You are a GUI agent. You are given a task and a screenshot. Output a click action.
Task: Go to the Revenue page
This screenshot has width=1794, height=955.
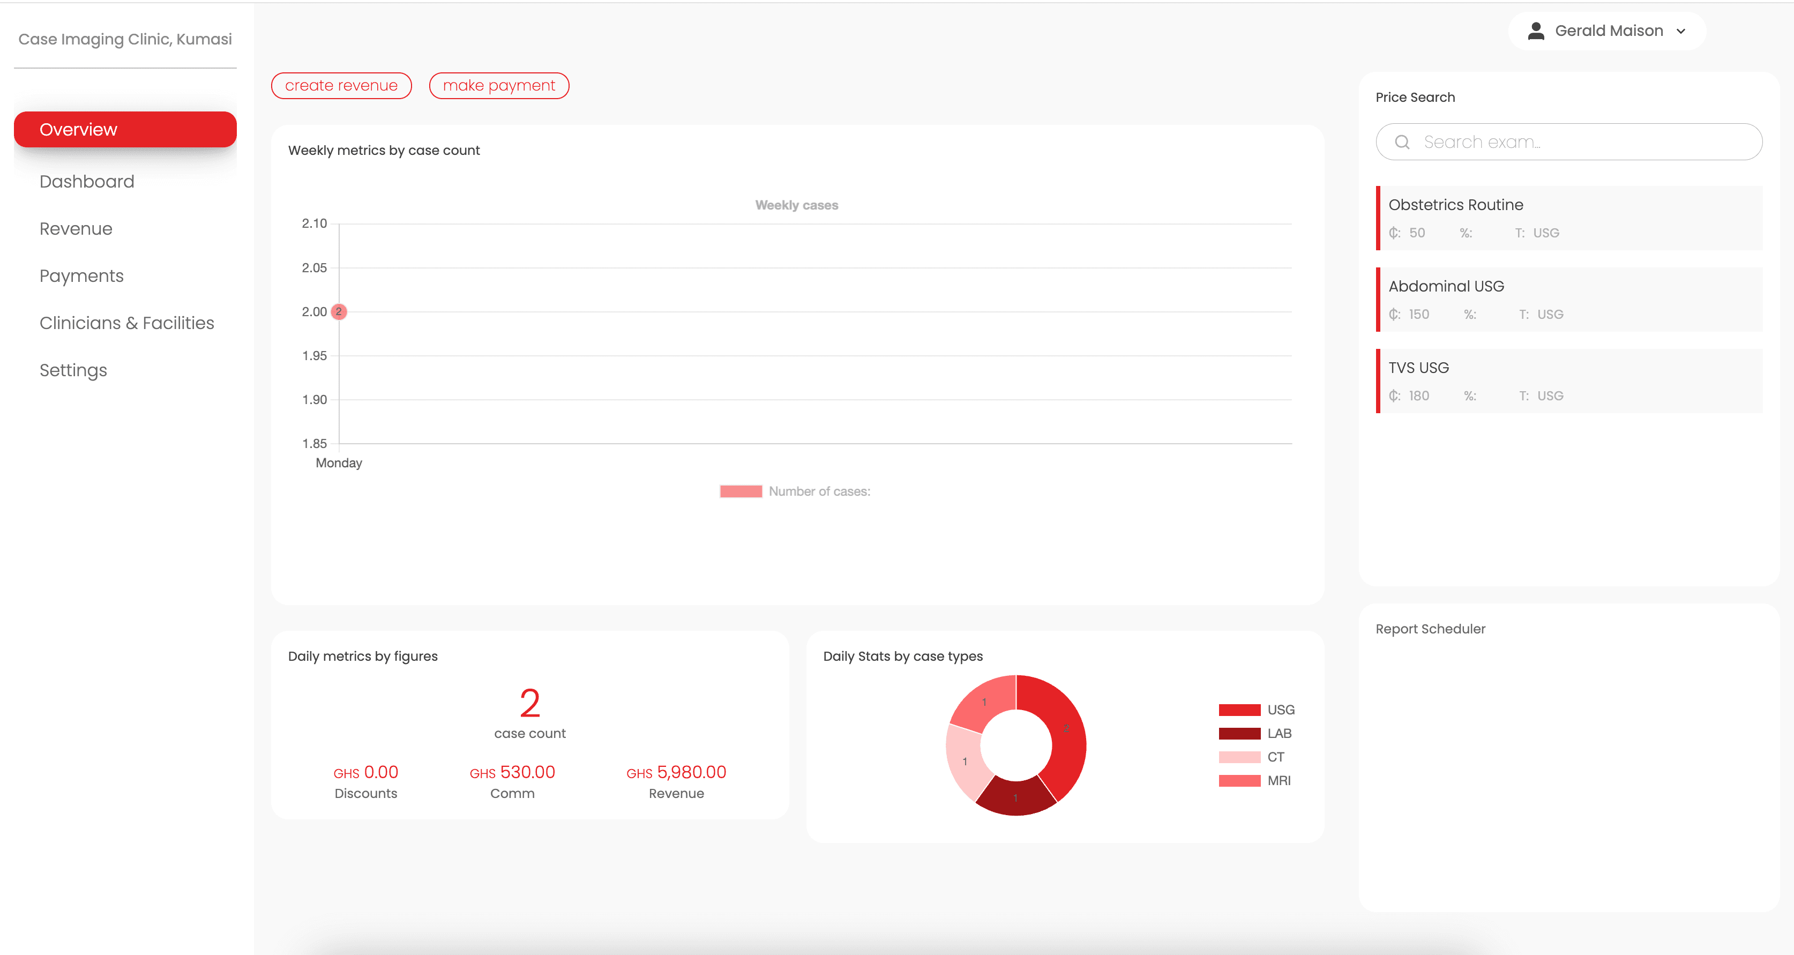(76, 229)
